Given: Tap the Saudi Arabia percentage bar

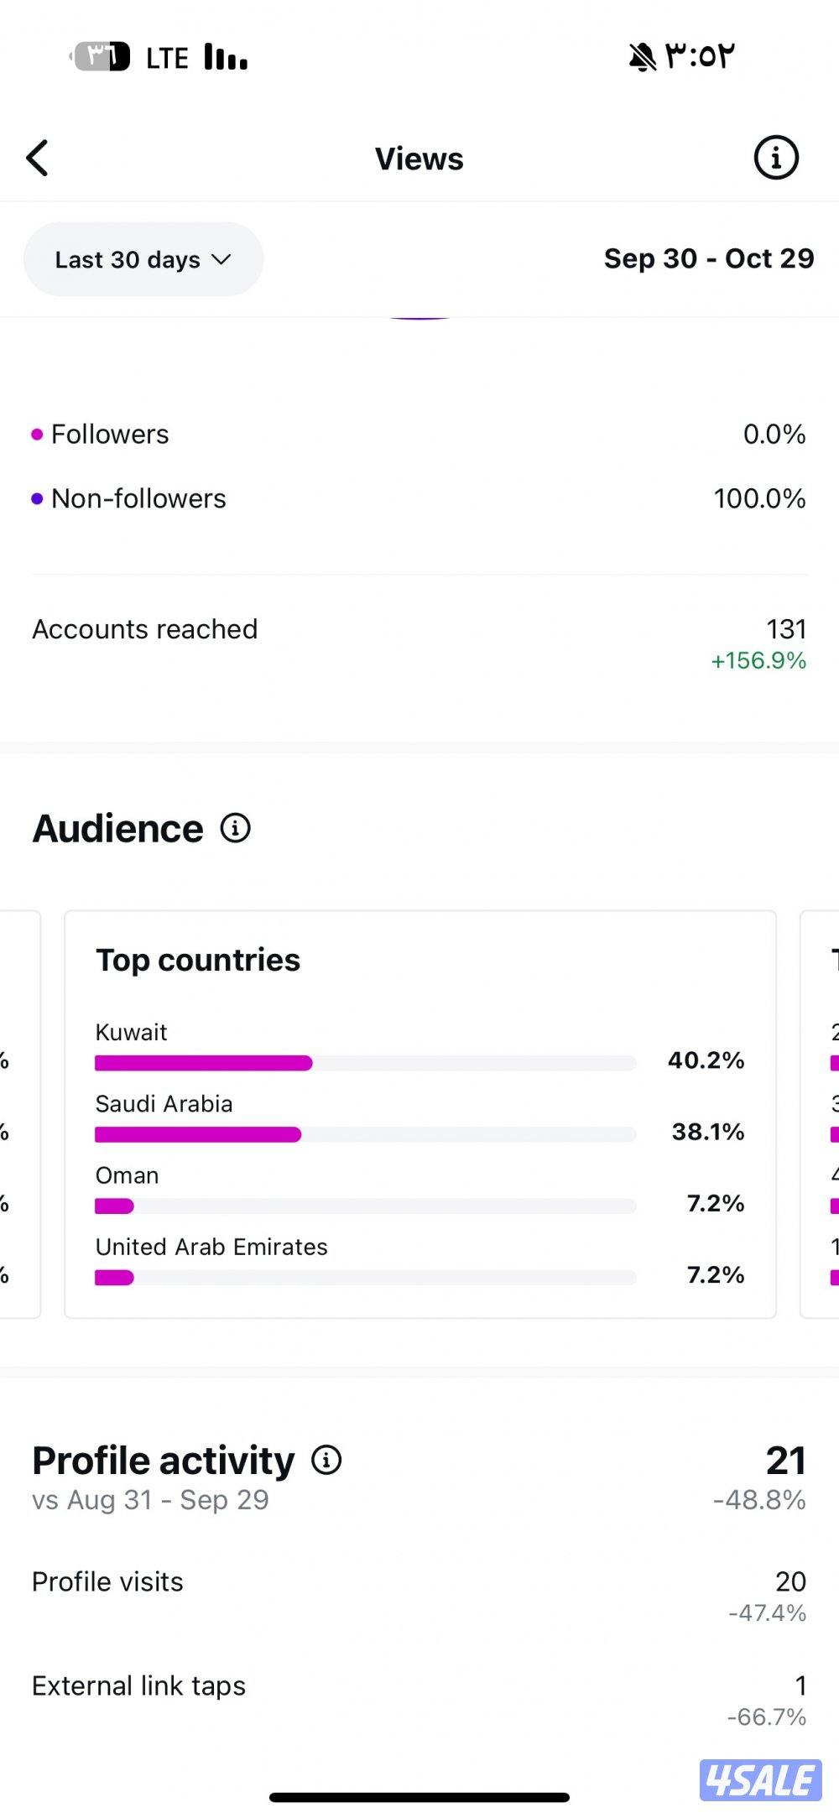Looking at the screenshot, I should (x=365, y=1134).
